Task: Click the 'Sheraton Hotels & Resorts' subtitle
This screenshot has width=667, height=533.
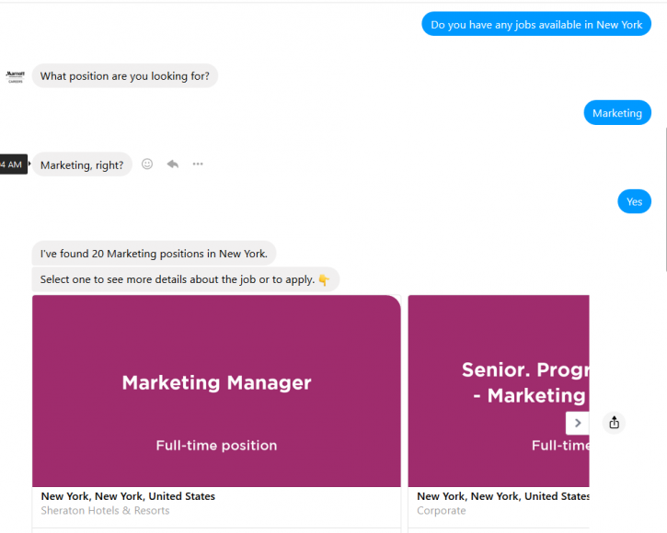Action: 105,511
